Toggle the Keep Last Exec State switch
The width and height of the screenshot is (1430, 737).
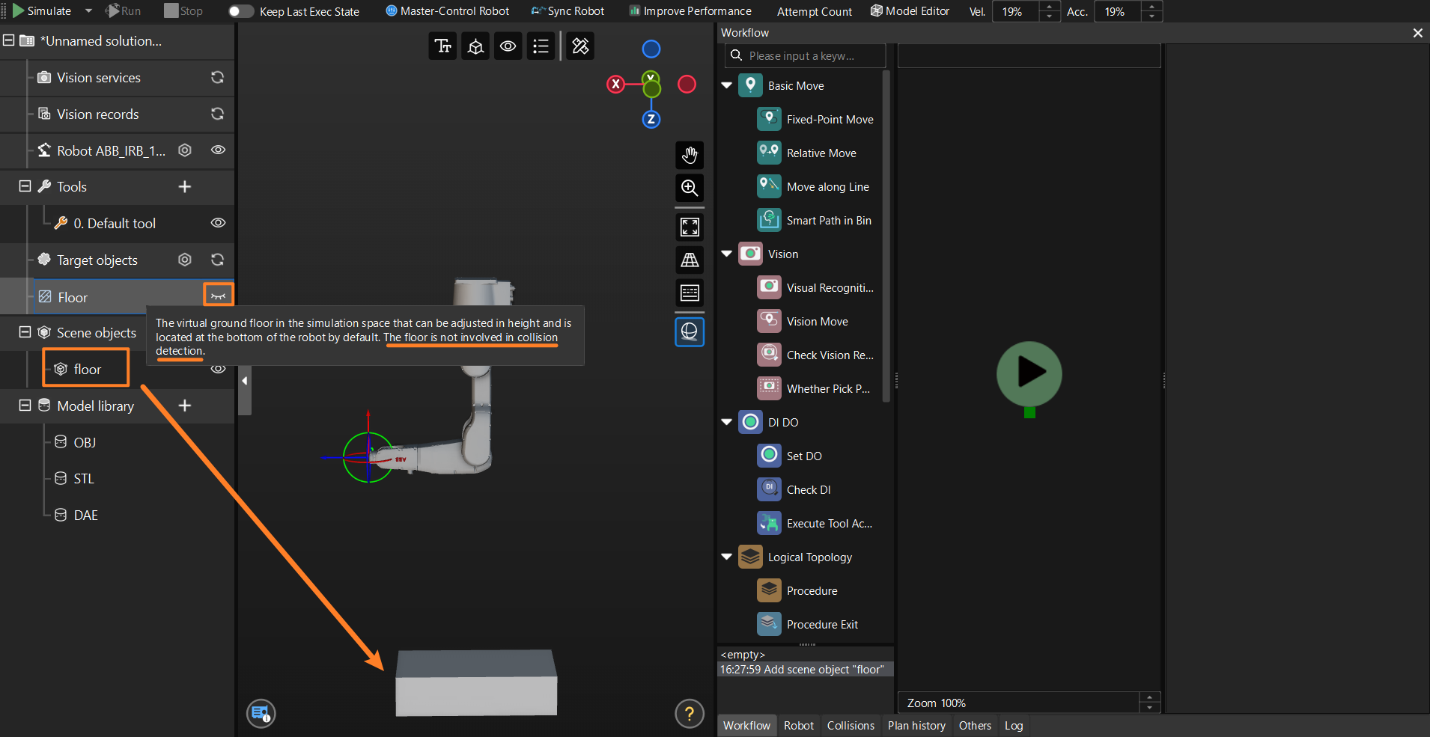pyautogui.click(x=240, y=11)
